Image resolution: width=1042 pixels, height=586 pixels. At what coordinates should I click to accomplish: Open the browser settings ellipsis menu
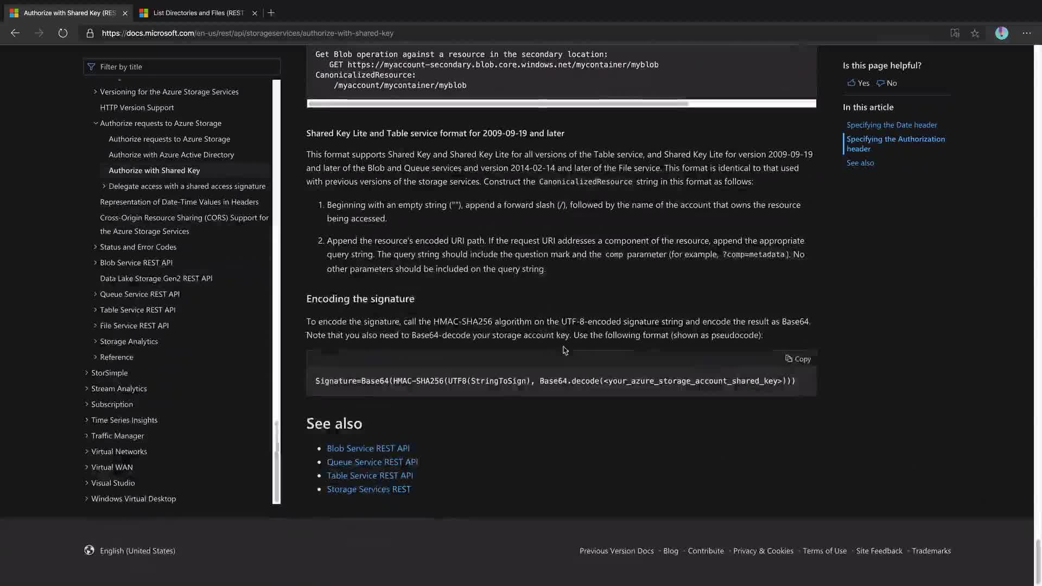point(1027,33)
